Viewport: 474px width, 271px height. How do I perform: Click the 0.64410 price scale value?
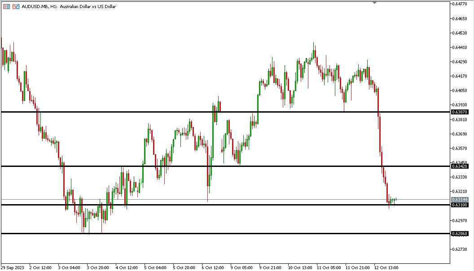[460, 47]
